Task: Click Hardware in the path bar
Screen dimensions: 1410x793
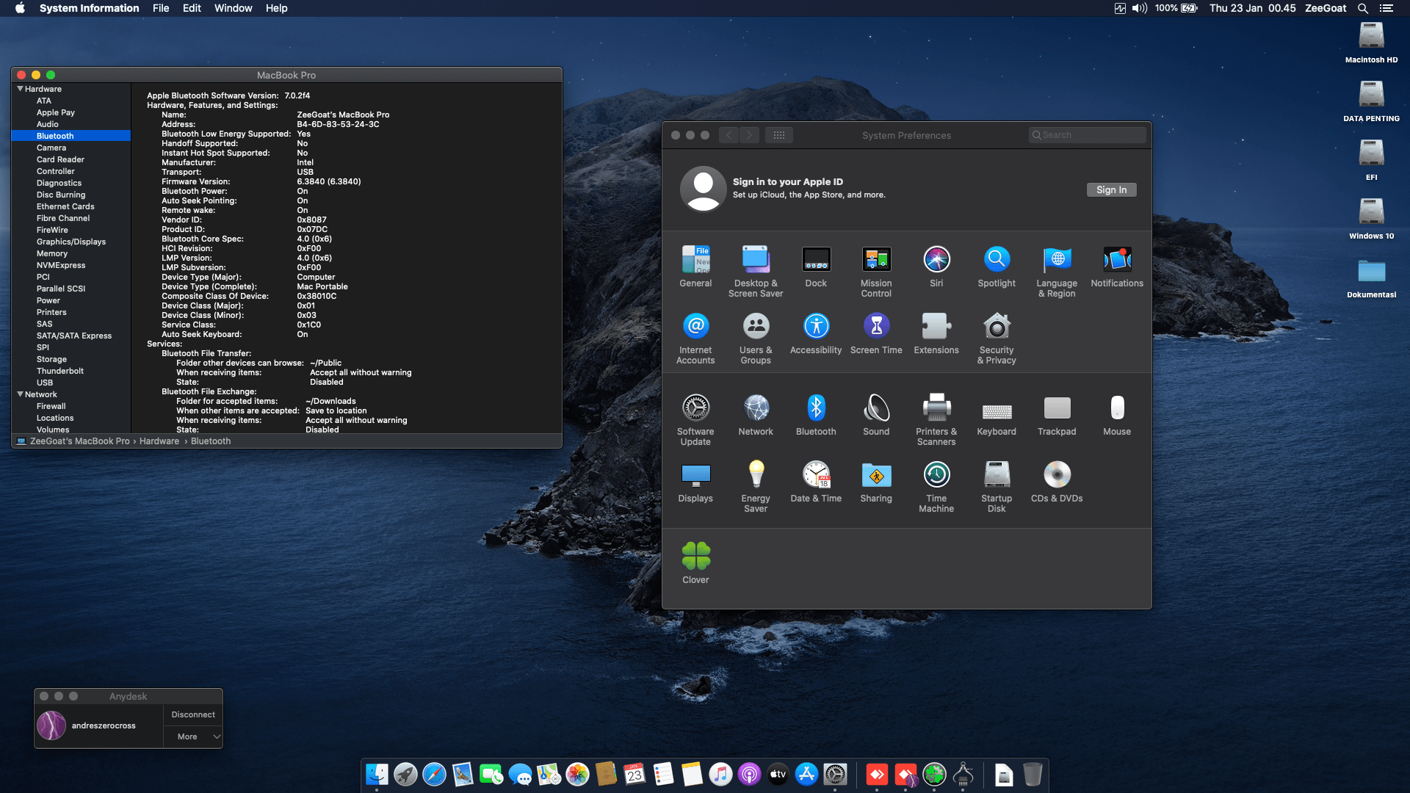Action: 159,441
